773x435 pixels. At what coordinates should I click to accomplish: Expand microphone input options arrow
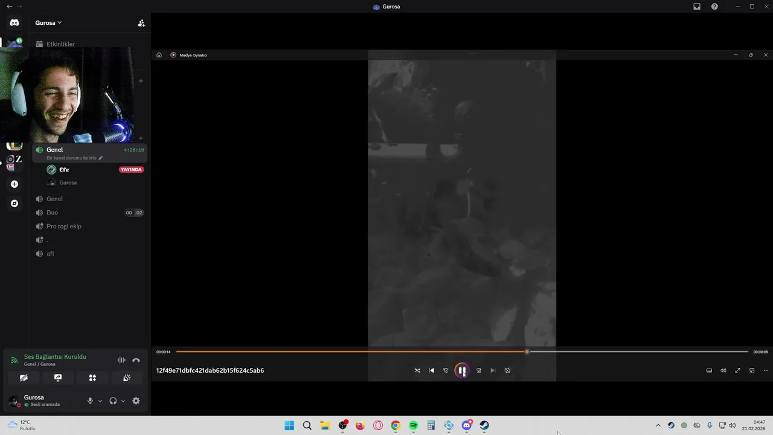click(x=100, y=401)
